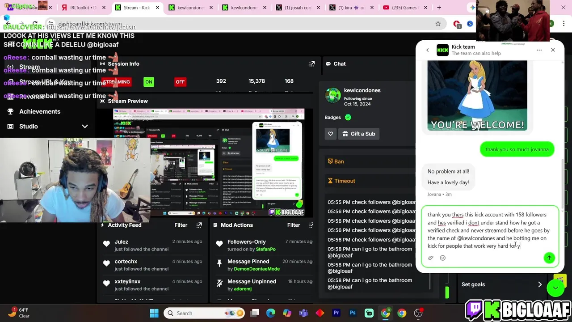572x322 pixels.
Task: Collapse the support widget with green chevron
Action: pyautogui.click(x=555, y=288)
